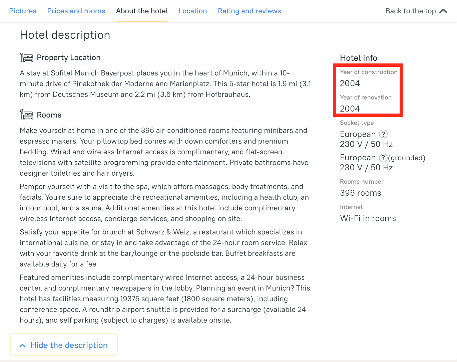The height and width of the screenshot is (362, 457).
Task: Click the Rooms number label
Action: click(x=362, y=181)
